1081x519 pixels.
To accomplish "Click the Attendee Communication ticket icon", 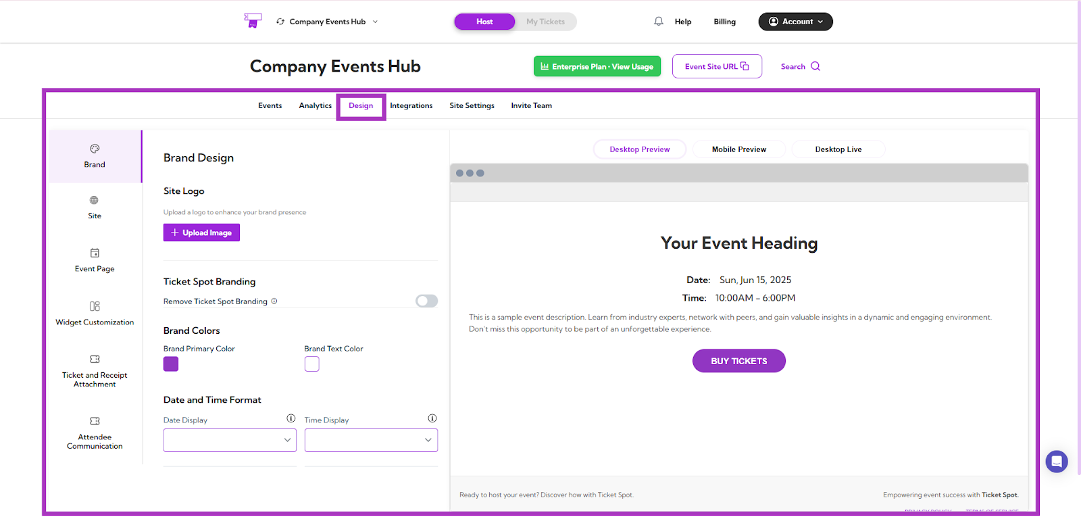I will 95,421.
